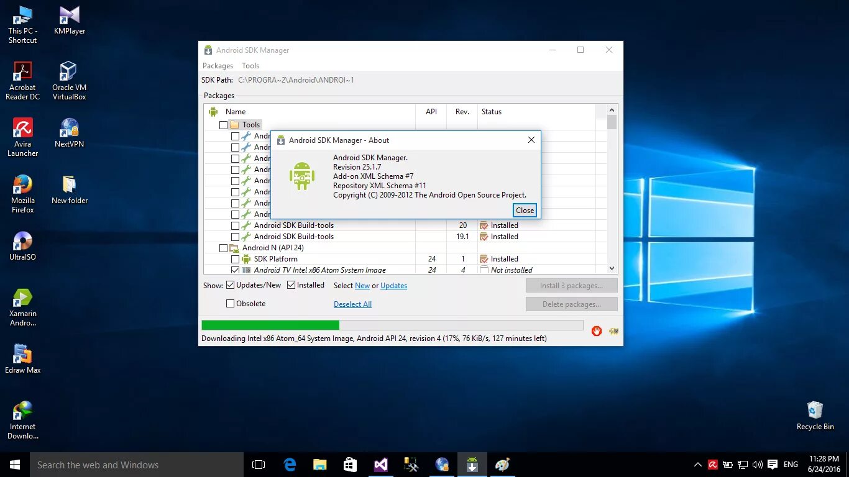
Task: Select the New folder desktop icon
Action: (70, 190)
